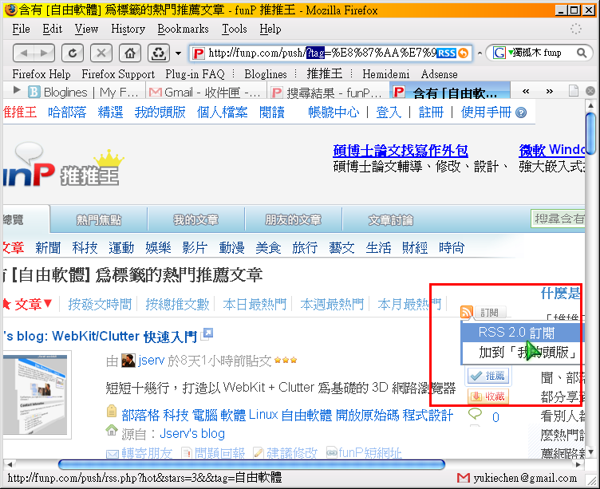Open the Adsense bookmark

click(440, 74)
